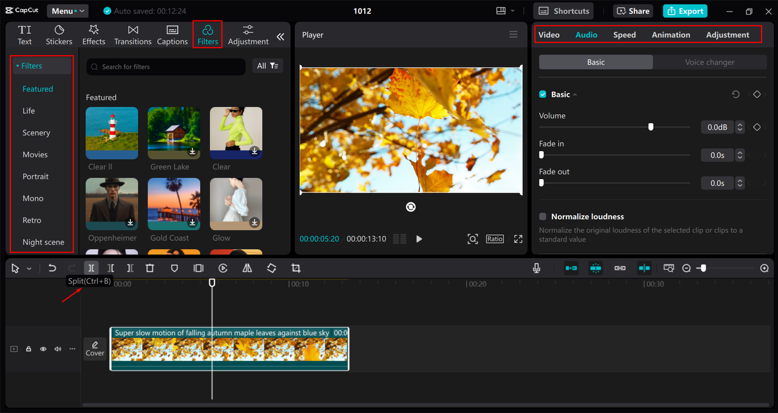Enable Normalize loudness checkbox
778x413 pixels.
(x=543, y=216)
